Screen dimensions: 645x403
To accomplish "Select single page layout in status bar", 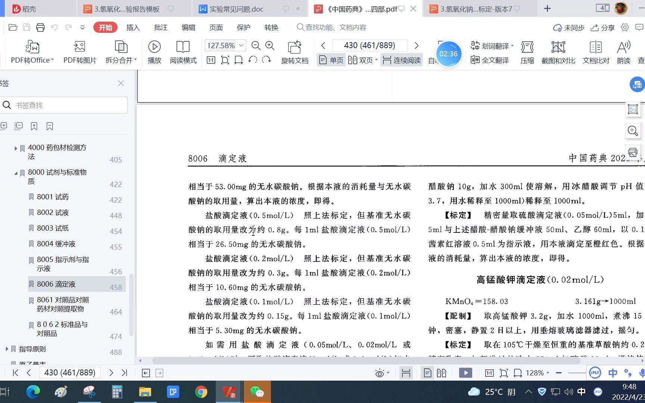I will click(427, 373).
